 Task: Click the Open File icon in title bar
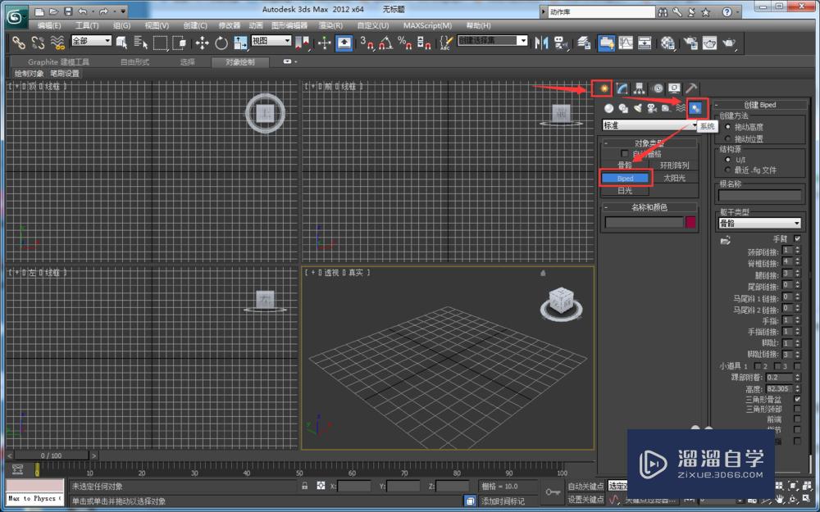click(x=53, y=11)
